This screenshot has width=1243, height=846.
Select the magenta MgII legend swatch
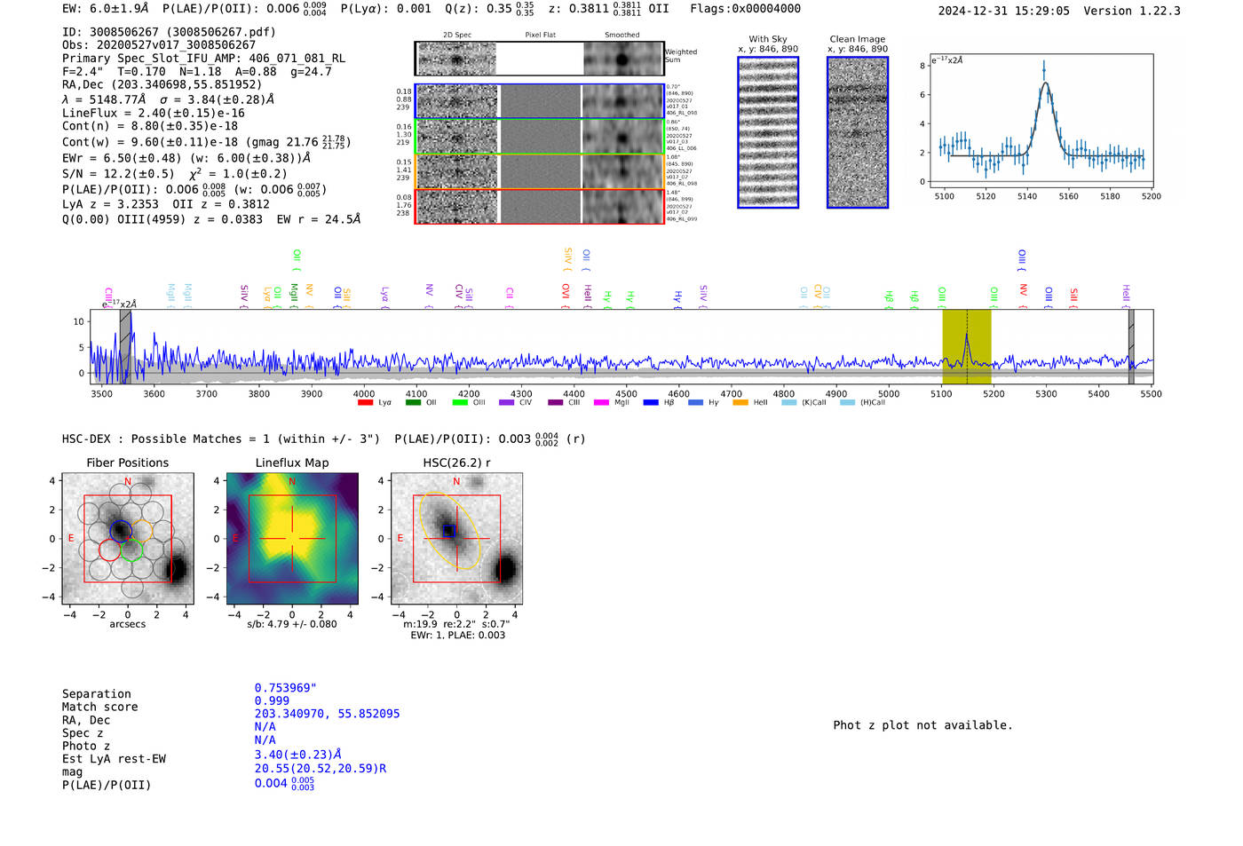tap(601, 403)
